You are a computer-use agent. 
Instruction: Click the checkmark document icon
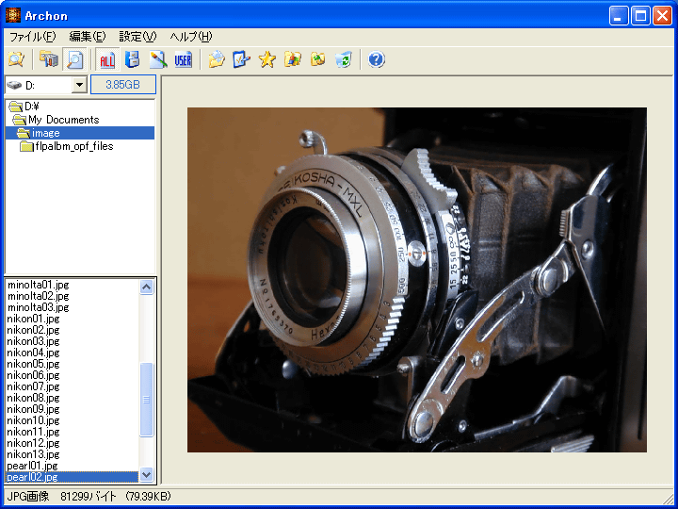[242, 59]
